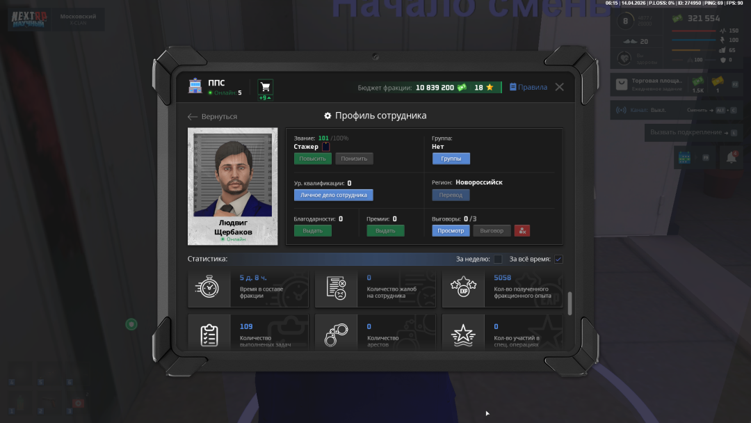The image size is (751, 423).
Task: Open the faction shop cart icon
Action: (x=265, y=87)
